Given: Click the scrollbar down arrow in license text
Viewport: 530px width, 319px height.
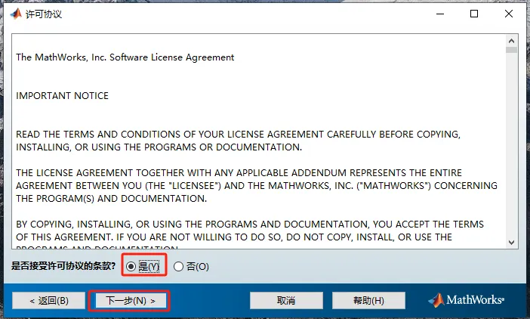Looking at the screenshot, I should tap(511, 242).
